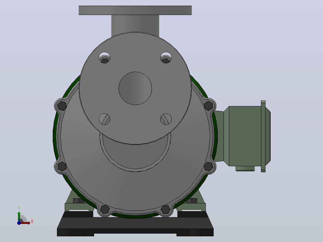Select the cable gland under terminal box

point(245,169)
